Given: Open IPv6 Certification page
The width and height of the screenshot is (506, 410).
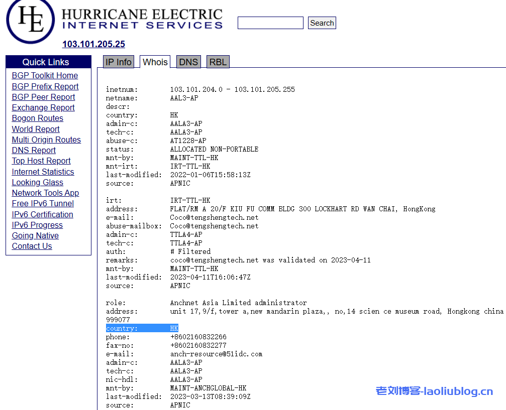Looking at the screenshot, I should (42, 215).
